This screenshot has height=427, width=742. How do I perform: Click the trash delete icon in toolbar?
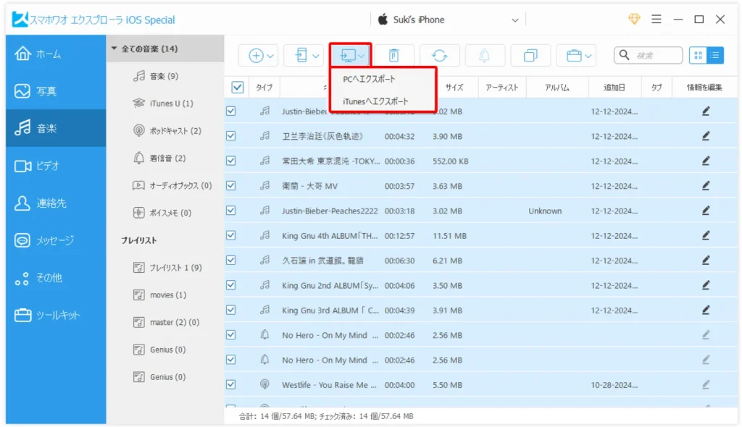393,56
